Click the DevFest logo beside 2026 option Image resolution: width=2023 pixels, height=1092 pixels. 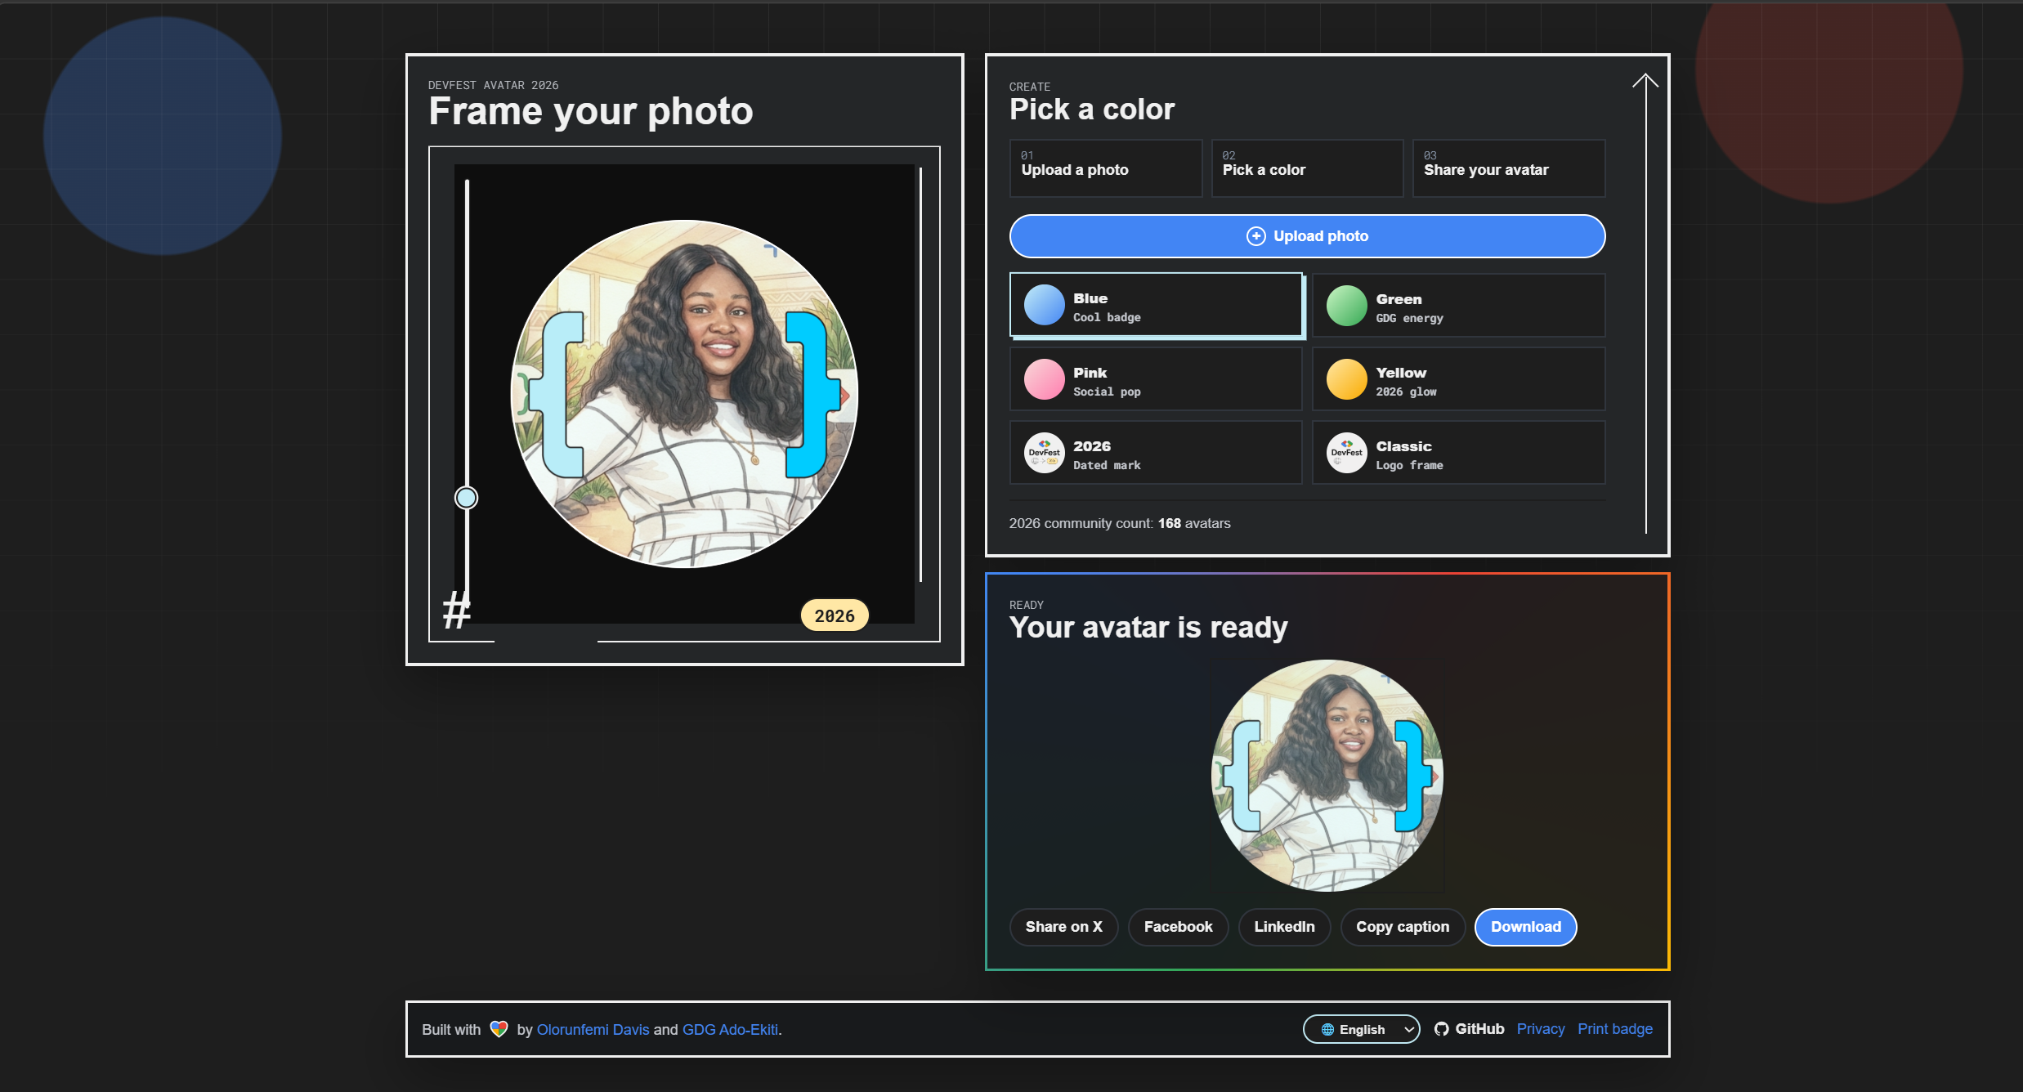point(1044,453)
